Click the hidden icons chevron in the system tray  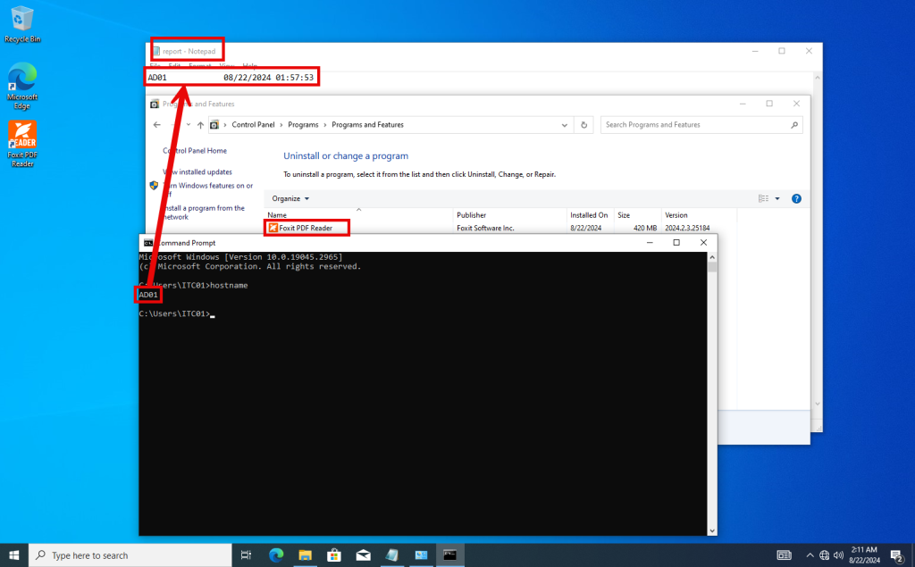click(810, 554)
